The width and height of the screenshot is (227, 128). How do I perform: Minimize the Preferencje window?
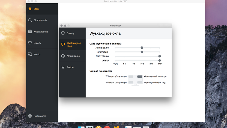[65, 25]
